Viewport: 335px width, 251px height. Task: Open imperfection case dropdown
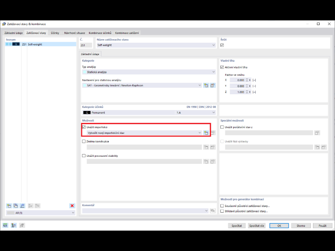(x=200, y=133)
